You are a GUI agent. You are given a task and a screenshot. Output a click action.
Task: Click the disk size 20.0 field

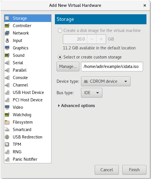click(75, 39)
